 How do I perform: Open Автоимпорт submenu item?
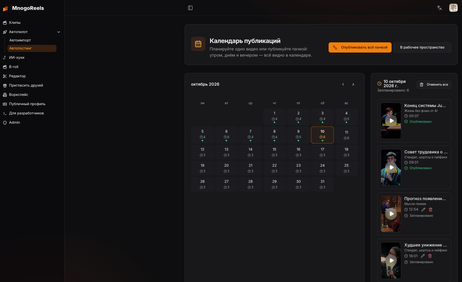[32, 40]
